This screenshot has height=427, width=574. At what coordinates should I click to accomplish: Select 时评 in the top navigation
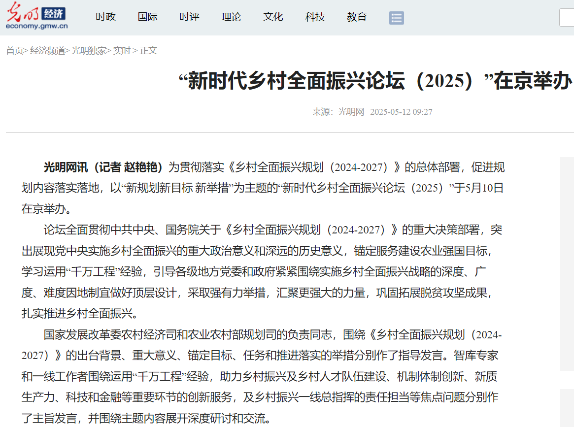189,17
